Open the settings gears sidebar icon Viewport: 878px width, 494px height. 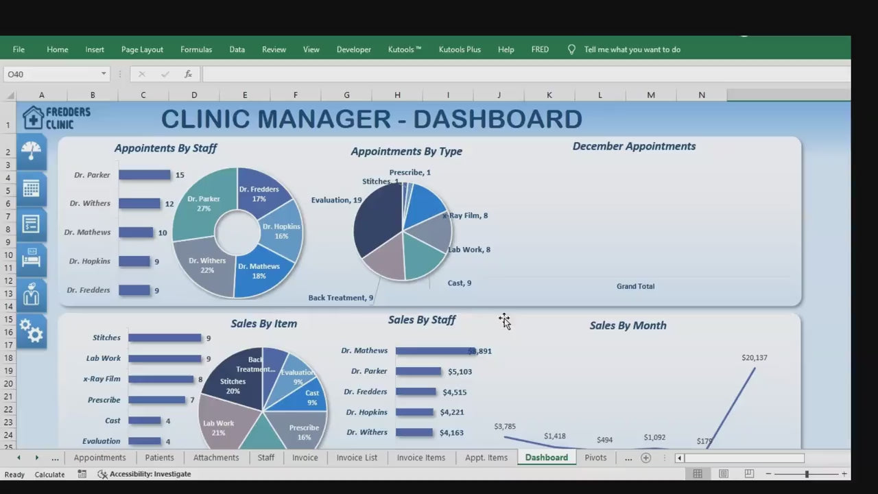pyautogui.click(x=32, y=332)
